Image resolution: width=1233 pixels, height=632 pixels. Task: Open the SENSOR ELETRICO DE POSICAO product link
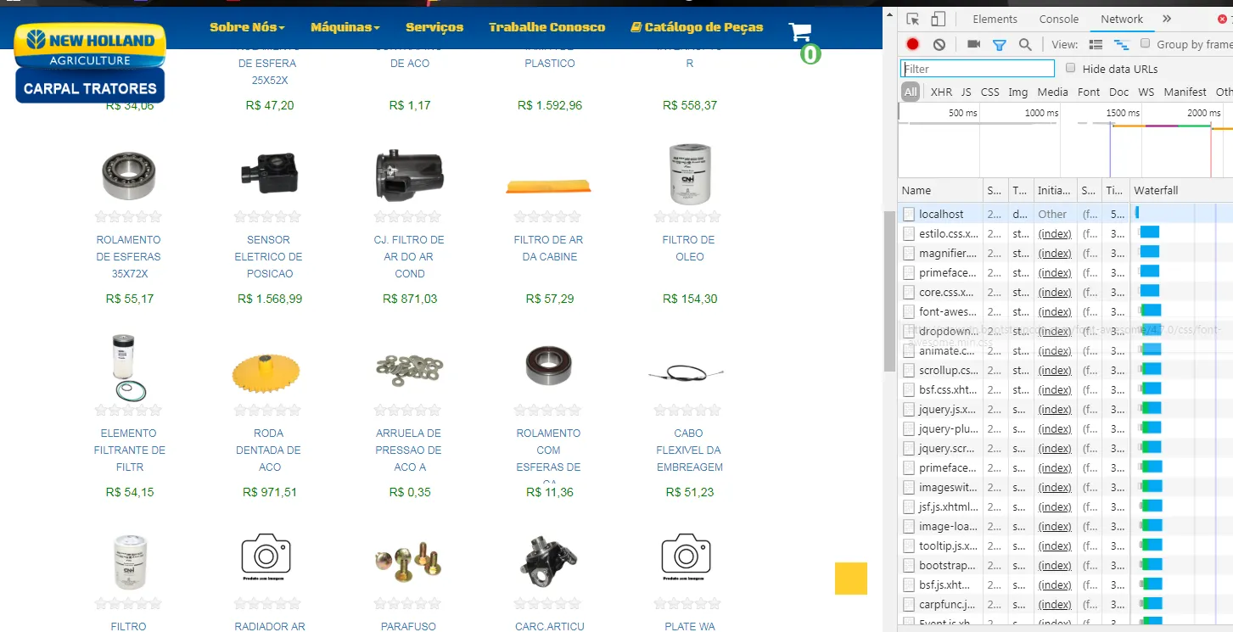pyautogui.click(x=268, y=256)
